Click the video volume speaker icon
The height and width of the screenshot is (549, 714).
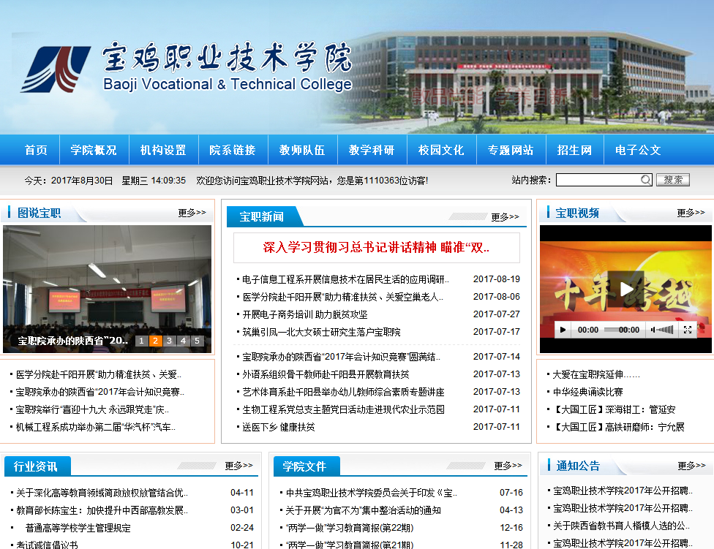coord(648,330)
